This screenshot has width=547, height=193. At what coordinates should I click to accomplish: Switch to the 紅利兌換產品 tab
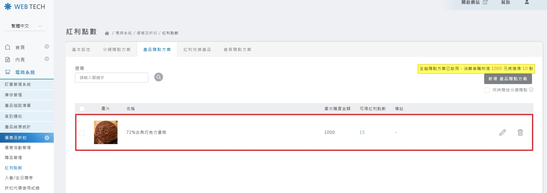click(x=197, y=49)
